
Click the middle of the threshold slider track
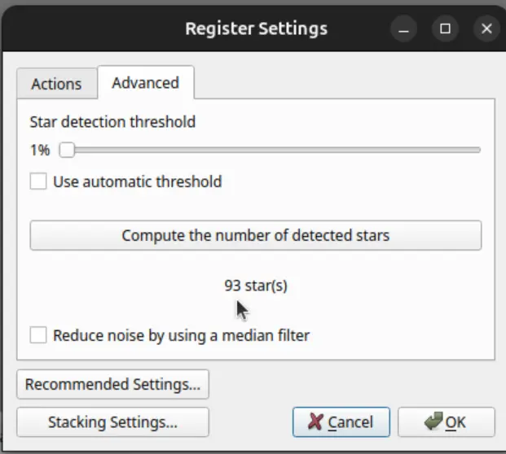pyautogui.click(x=275, y=150)
